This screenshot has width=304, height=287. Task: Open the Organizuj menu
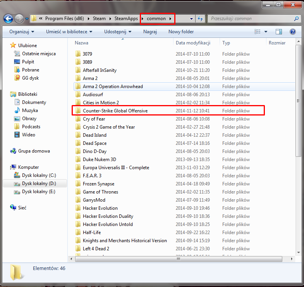pos(22,32)
